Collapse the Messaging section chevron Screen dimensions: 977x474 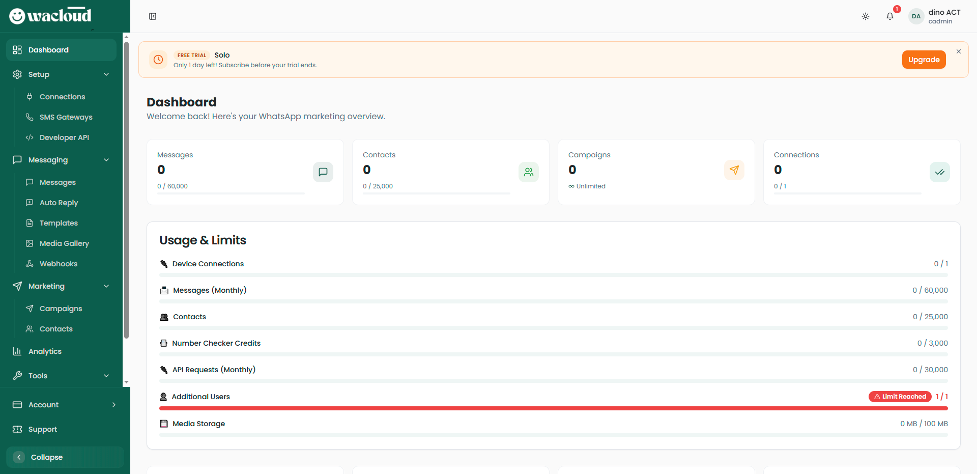(x=106, y=160)
